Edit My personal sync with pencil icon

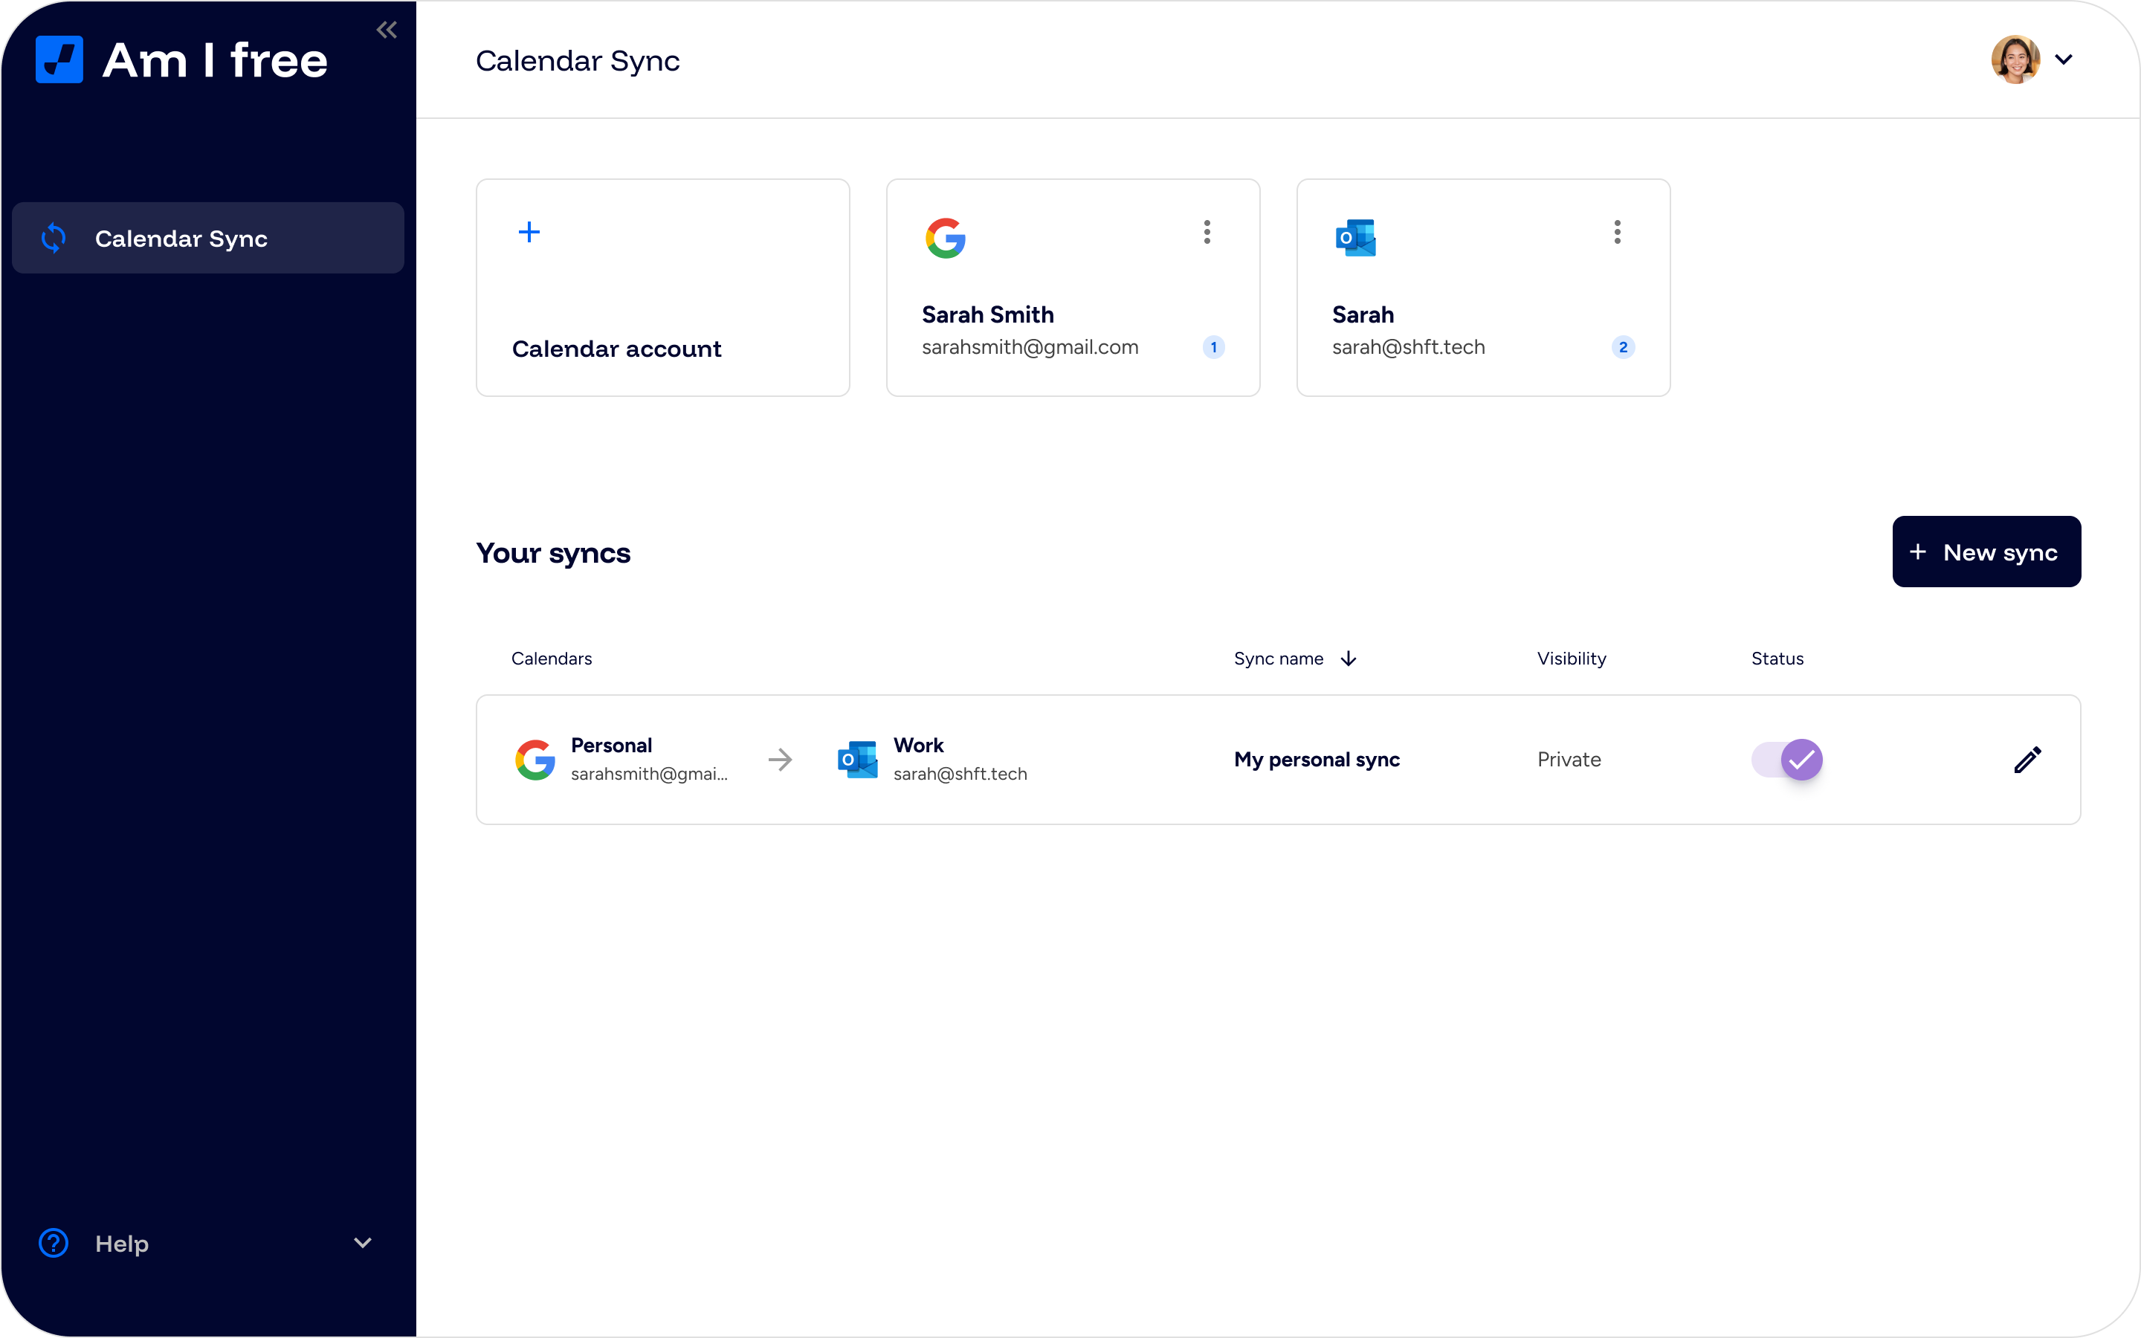tap(2028, 759)
